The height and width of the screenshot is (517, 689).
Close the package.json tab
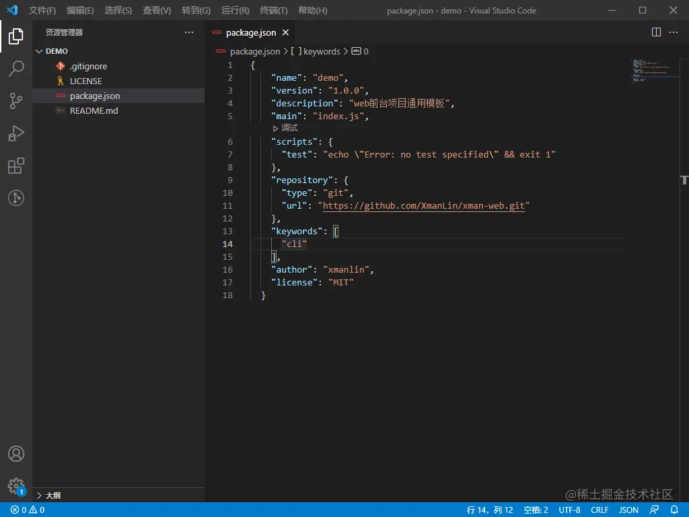coord(285,32)
